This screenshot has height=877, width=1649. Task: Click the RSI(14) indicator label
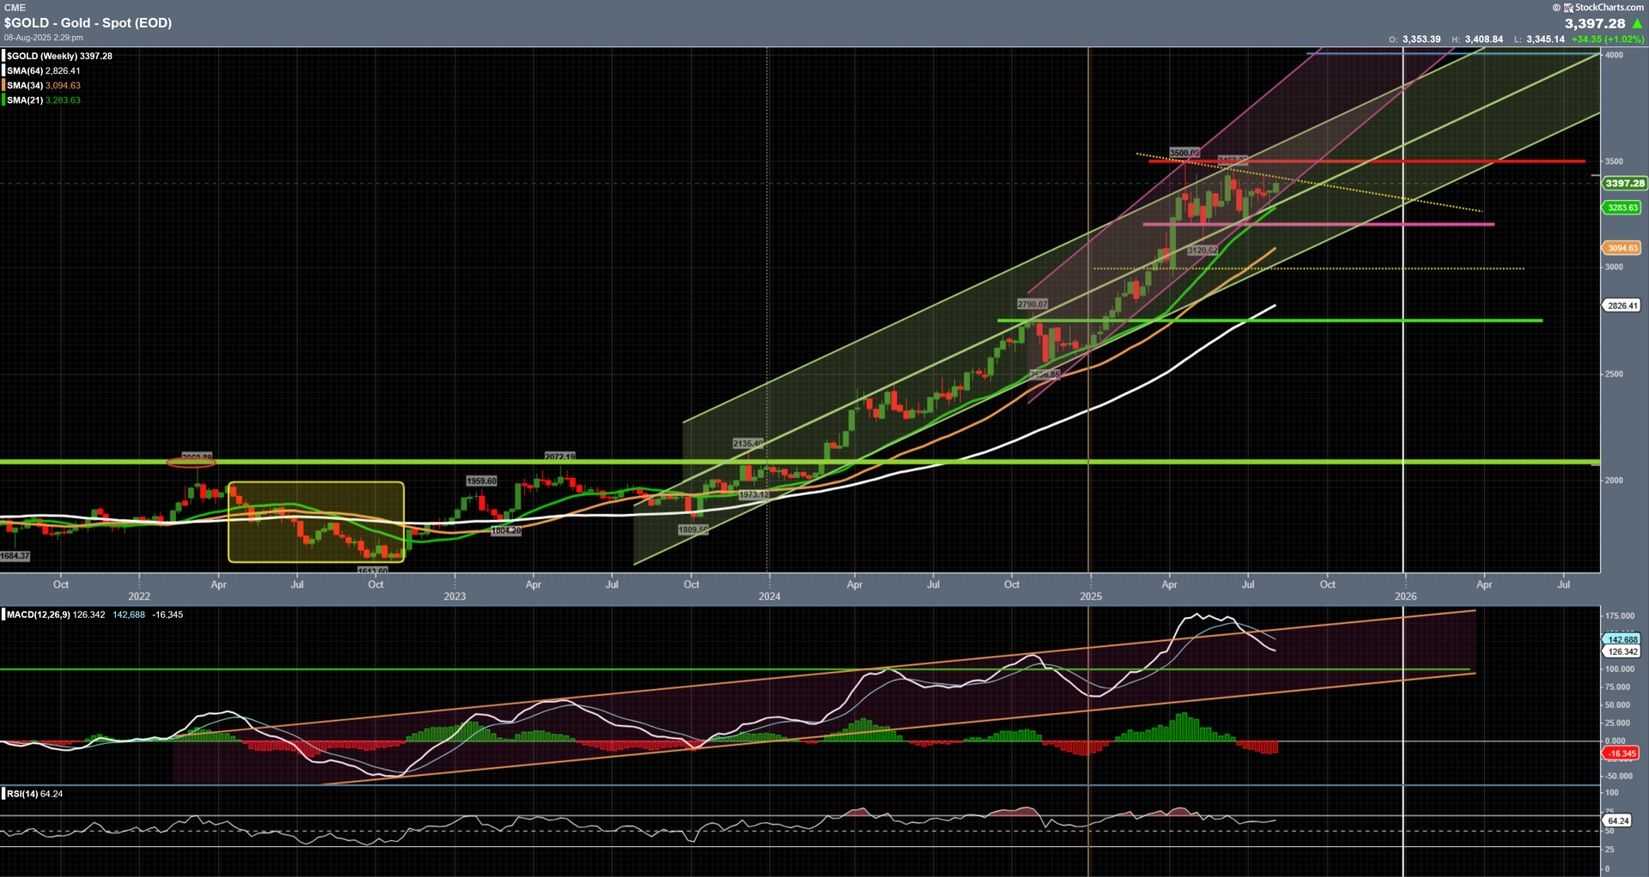22,794
